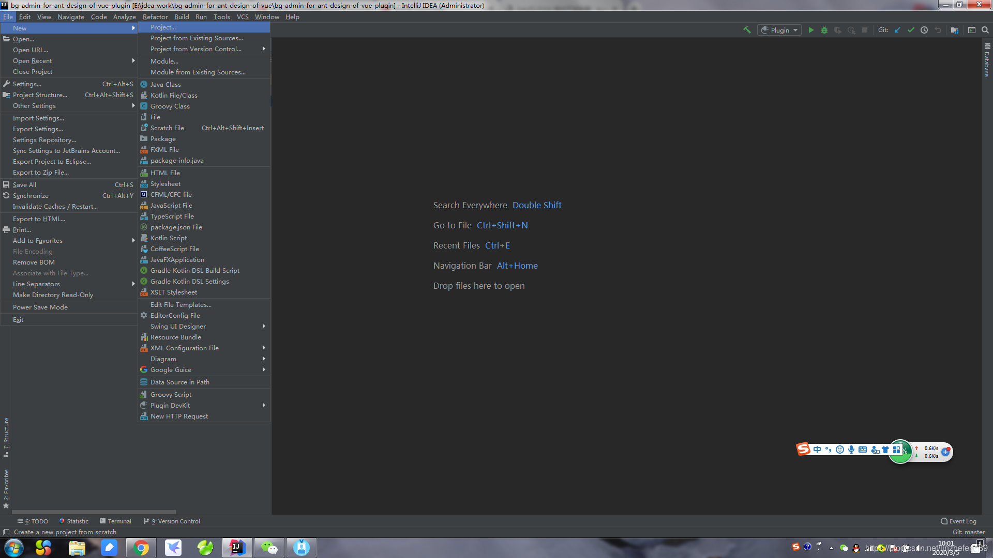Open the Event Log
The image size is (993, 558).
coord(958,521)
